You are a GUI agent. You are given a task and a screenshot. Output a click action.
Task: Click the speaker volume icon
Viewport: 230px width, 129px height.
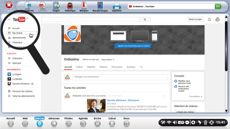(x=175, y=122)
